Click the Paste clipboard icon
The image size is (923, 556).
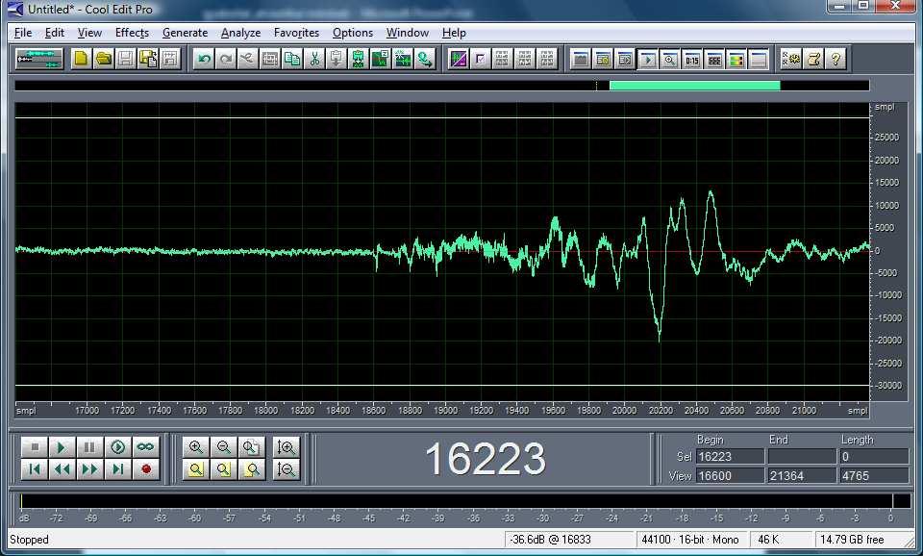pyautogui.click(x=337, y=59)
